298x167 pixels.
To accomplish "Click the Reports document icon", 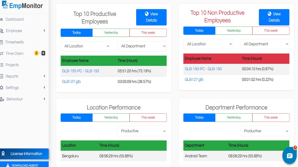I will [x=1, y=76].
